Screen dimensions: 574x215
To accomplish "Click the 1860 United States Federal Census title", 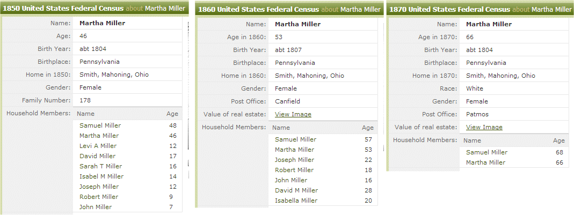I will [x=259, y=9].
